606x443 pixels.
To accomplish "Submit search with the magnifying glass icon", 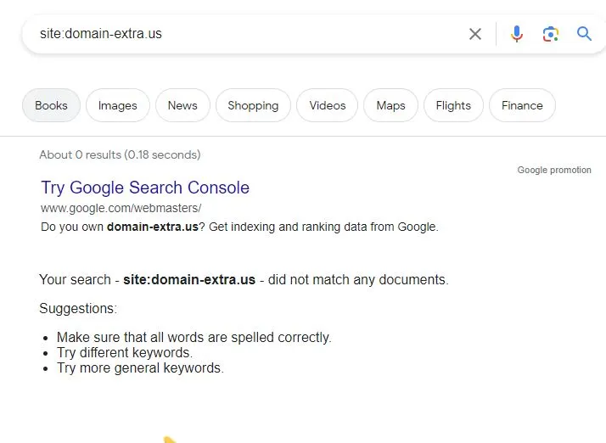I will click(x=584, y=34).
